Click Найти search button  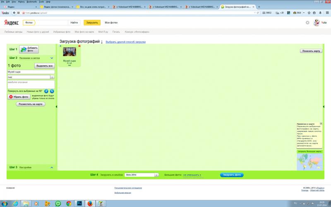pyautogui.click(x=74, y=23)
